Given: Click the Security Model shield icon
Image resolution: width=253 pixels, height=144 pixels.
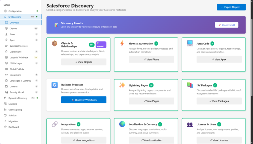Looking at the screenshot, I should [6, 92].
